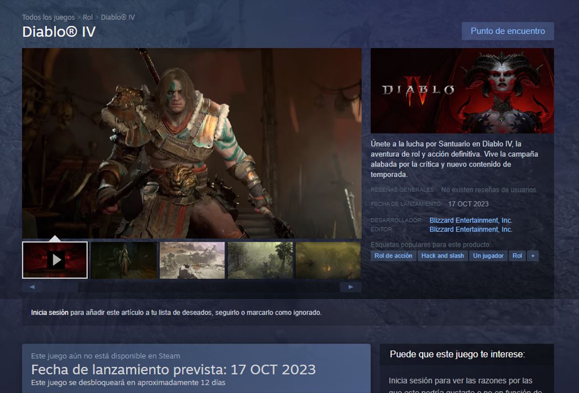Screen dimensions: 579x393
Task: Click the 17 OCT 2023 release date value
Action: 469,204
